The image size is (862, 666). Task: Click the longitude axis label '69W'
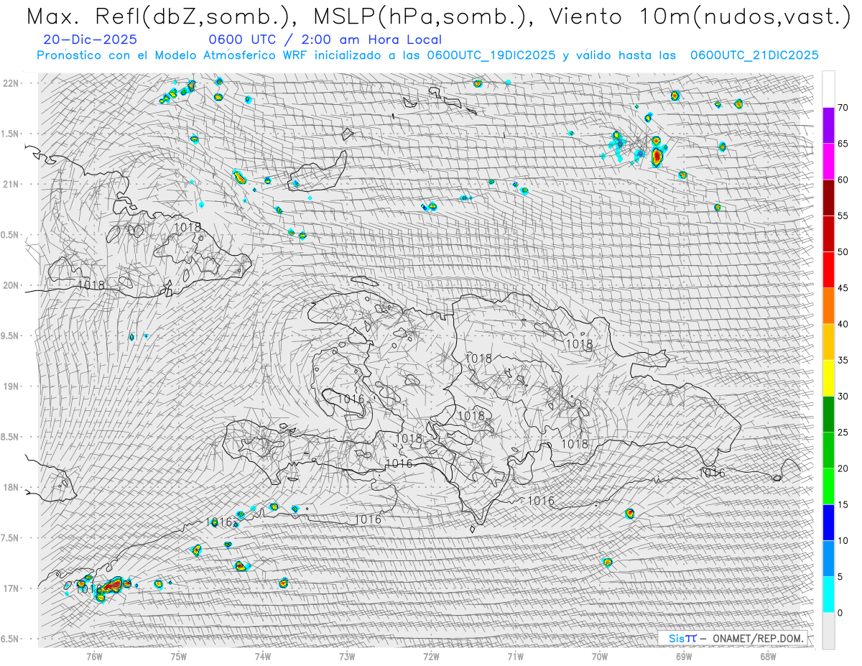(x=684, y=655)
